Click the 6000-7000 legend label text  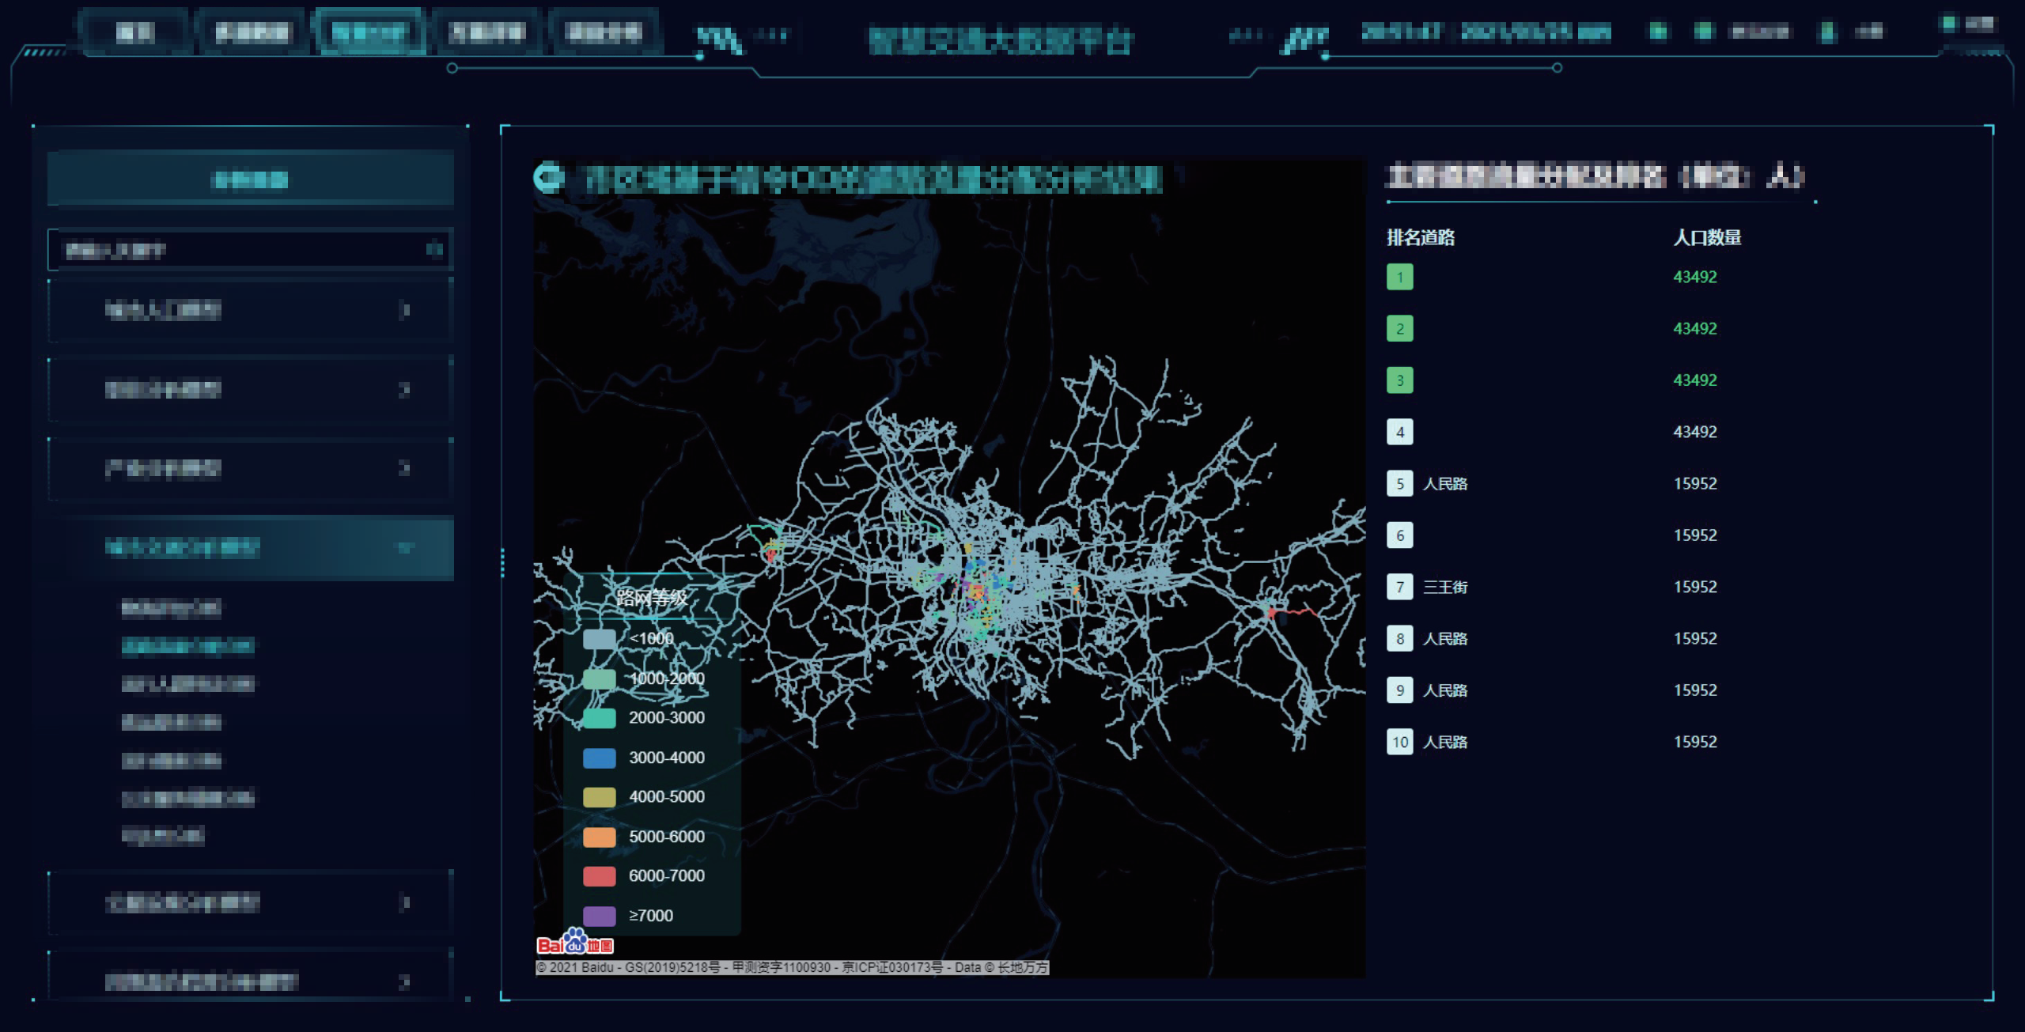(667, 876)
